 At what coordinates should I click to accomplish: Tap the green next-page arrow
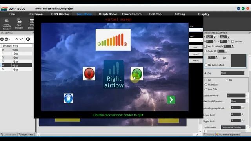pos(171,100)
